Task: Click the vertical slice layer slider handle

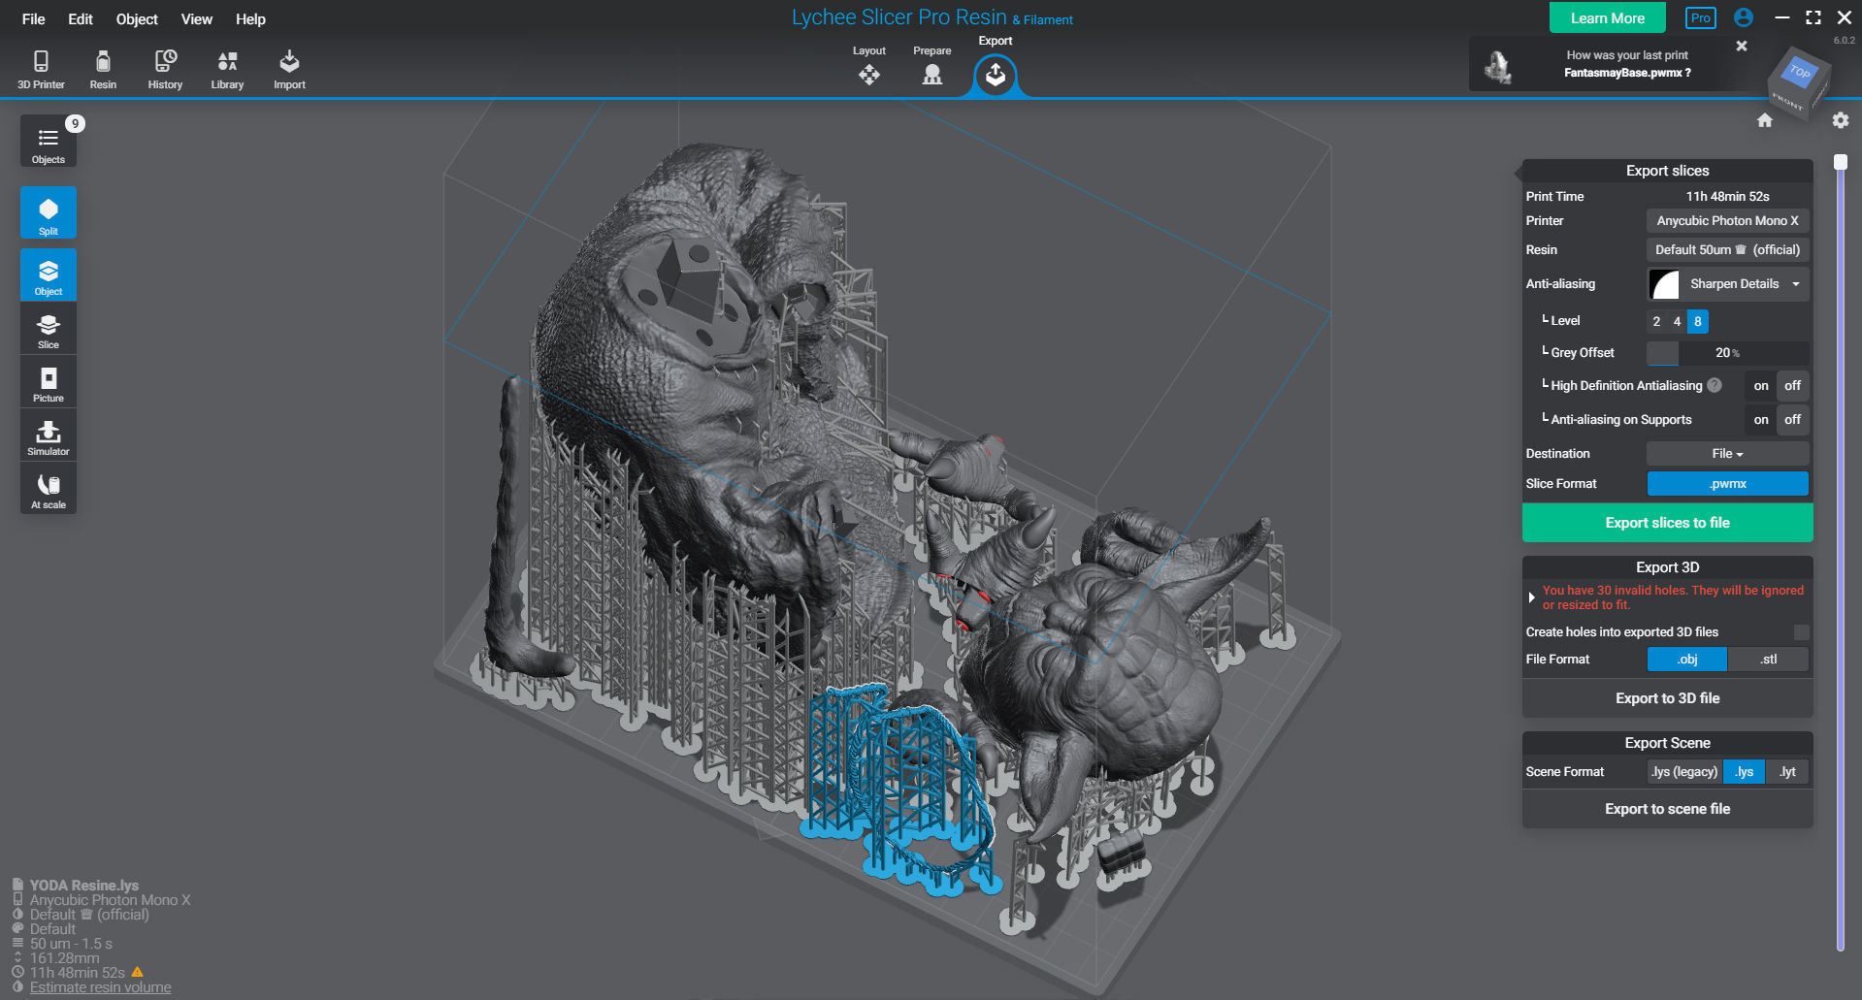Action: tap(1840, 162)
